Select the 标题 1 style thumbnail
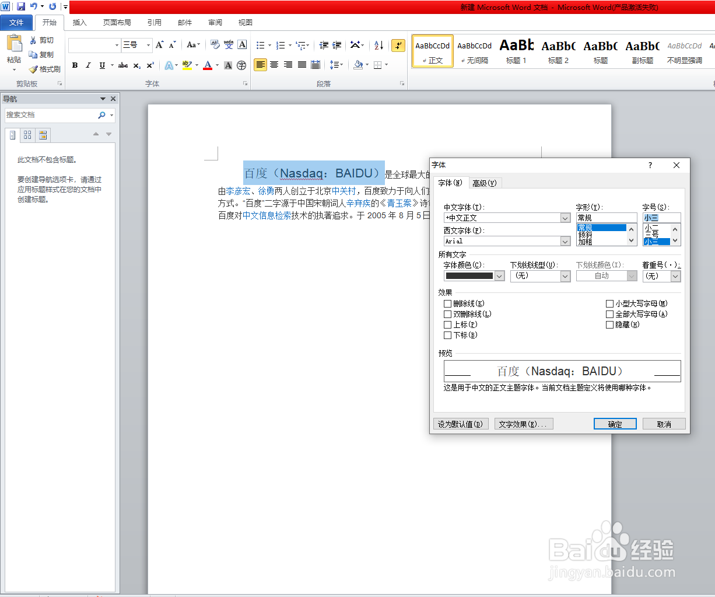715x597 pixels. (516, 51)
